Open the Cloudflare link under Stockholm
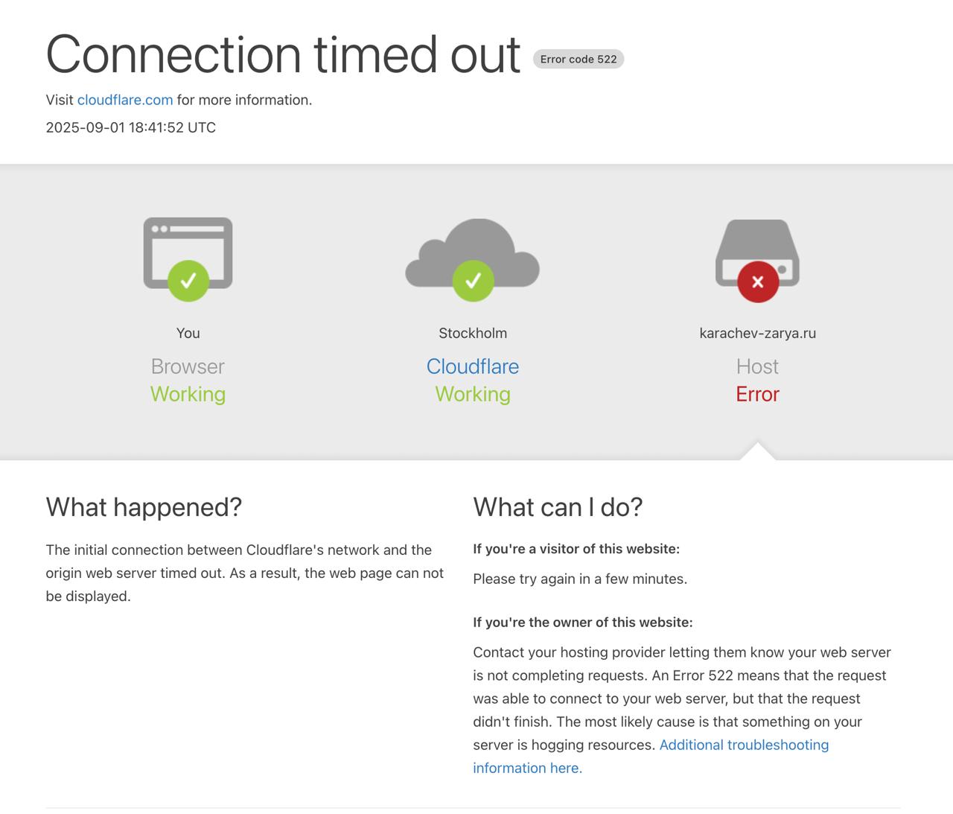The height and width of the screenshot is (814, 953). click(x=473, y=366)
